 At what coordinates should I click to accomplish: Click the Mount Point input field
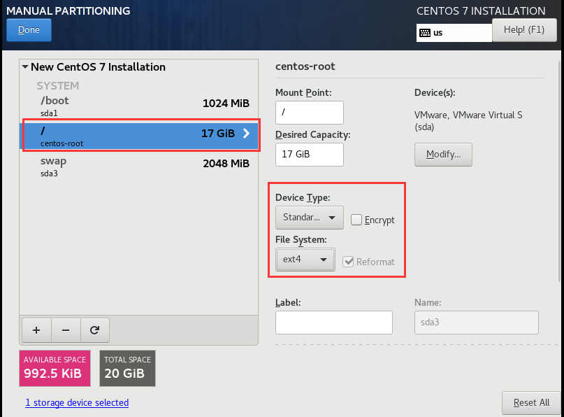coord(310,113)
